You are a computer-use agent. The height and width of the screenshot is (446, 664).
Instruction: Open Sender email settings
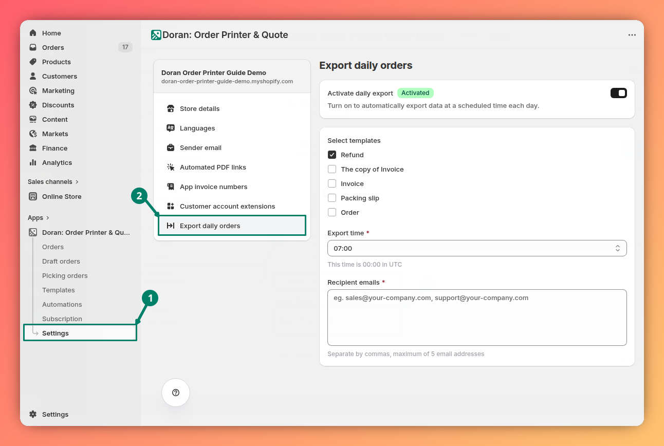(232, 147)
